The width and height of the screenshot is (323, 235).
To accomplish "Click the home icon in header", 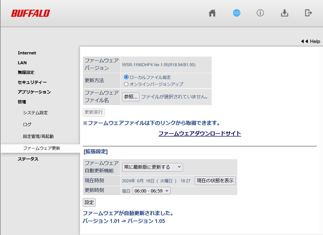I will (212, 13).
